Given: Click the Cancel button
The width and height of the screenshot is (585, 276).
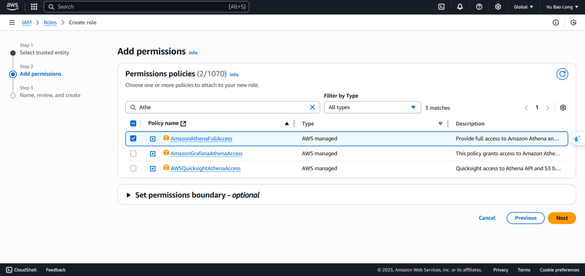Looking at the screenshot, I should click(x=487, y=218).
